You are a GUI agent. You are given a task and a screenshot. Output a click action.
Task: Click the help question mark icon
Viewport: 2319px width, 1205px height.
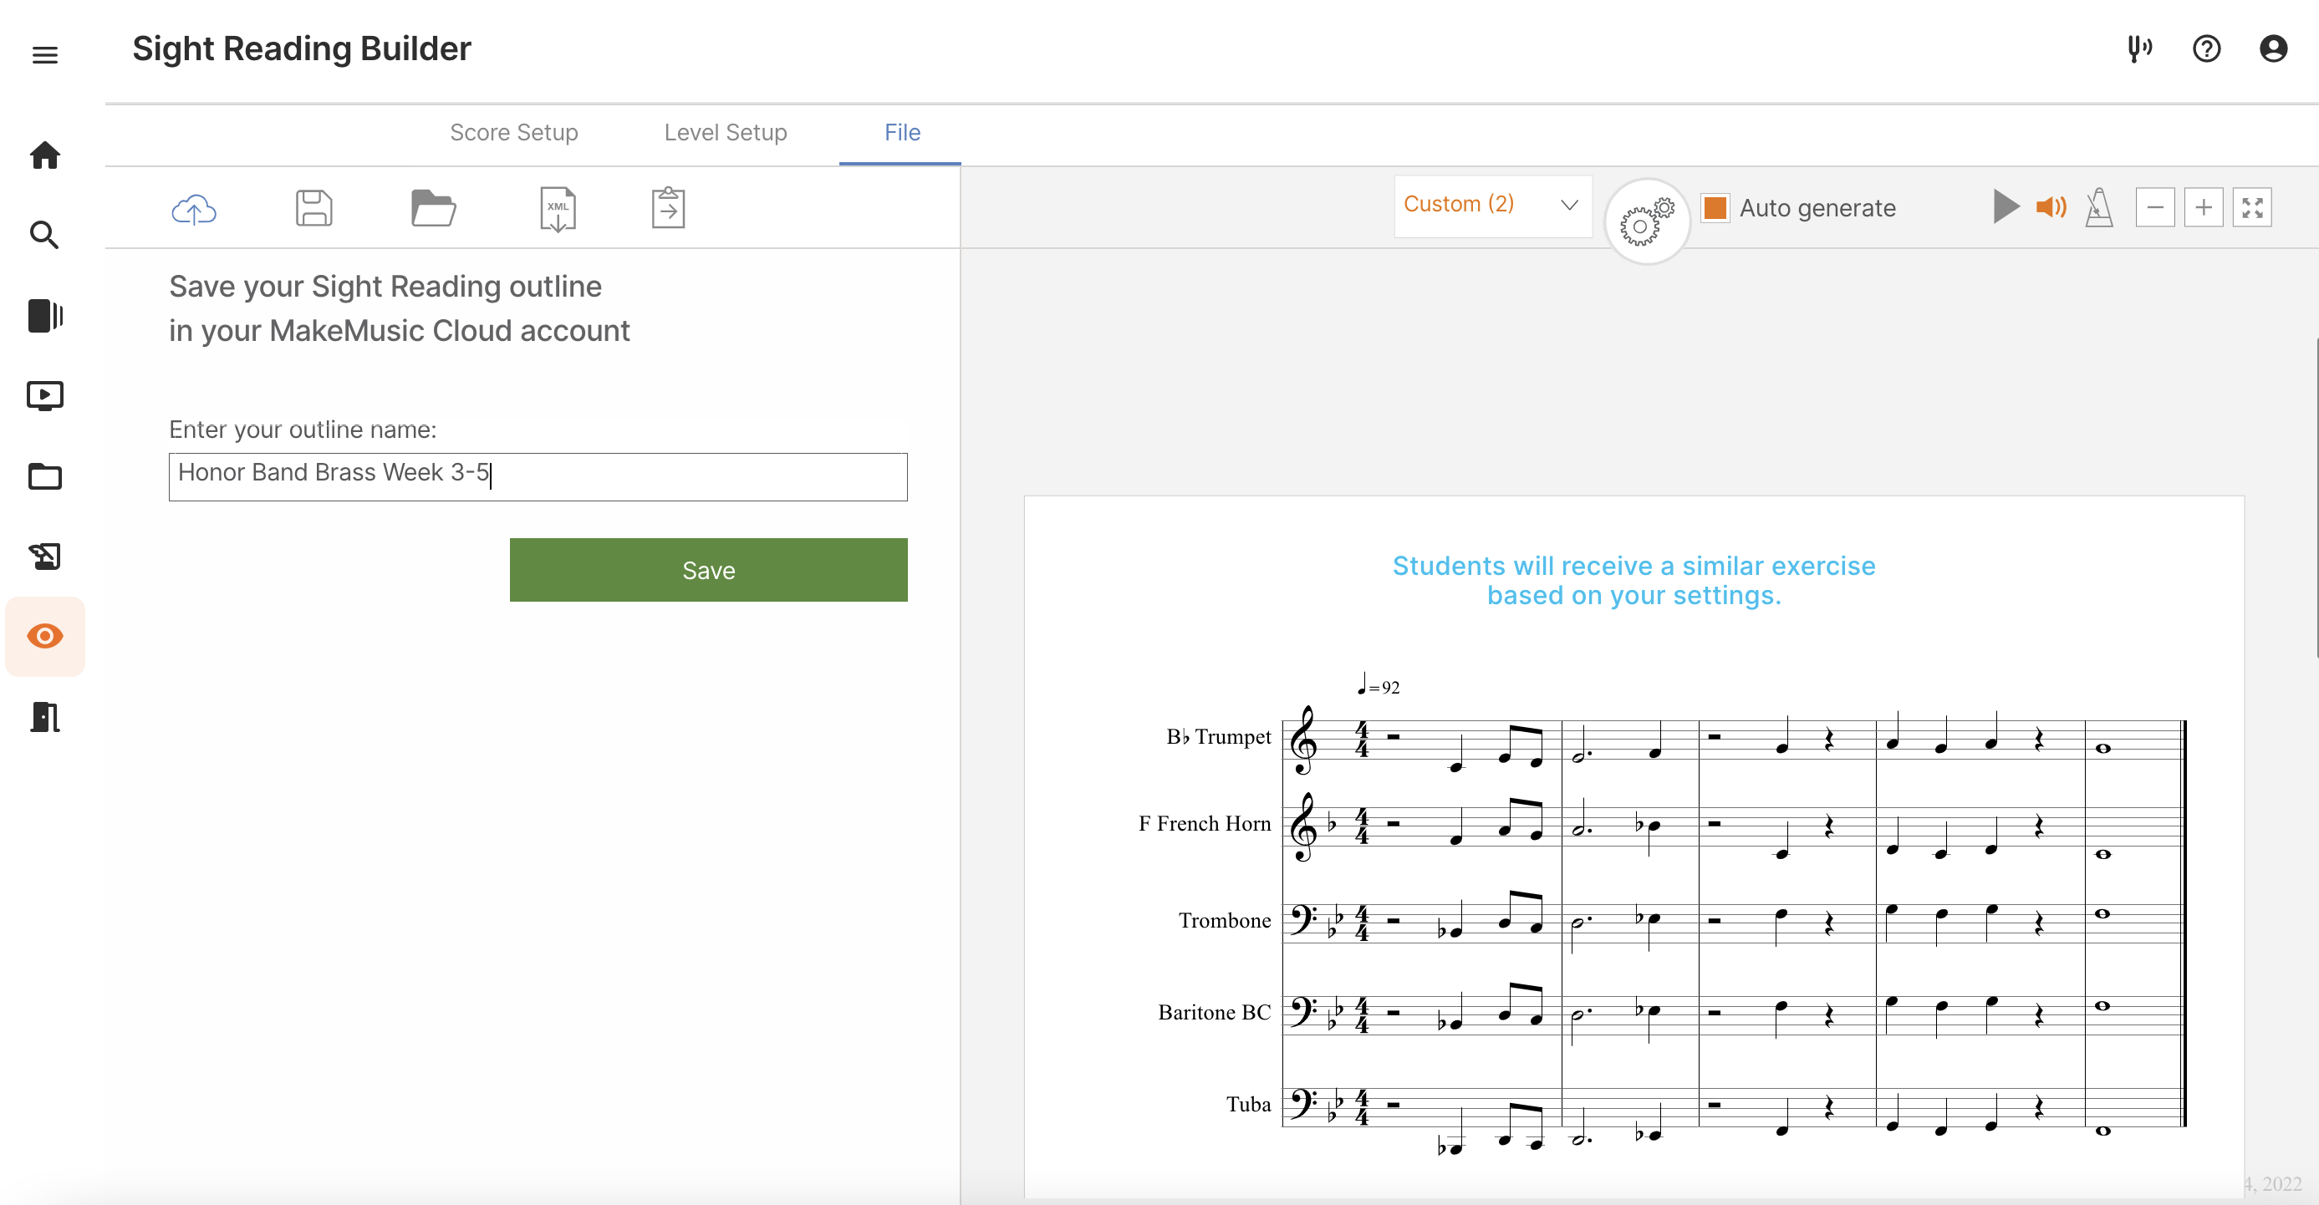(x=2206, y=48)
